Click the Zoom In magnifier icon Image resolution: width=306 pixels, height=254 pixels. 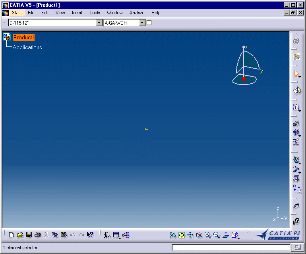point(208,235)
